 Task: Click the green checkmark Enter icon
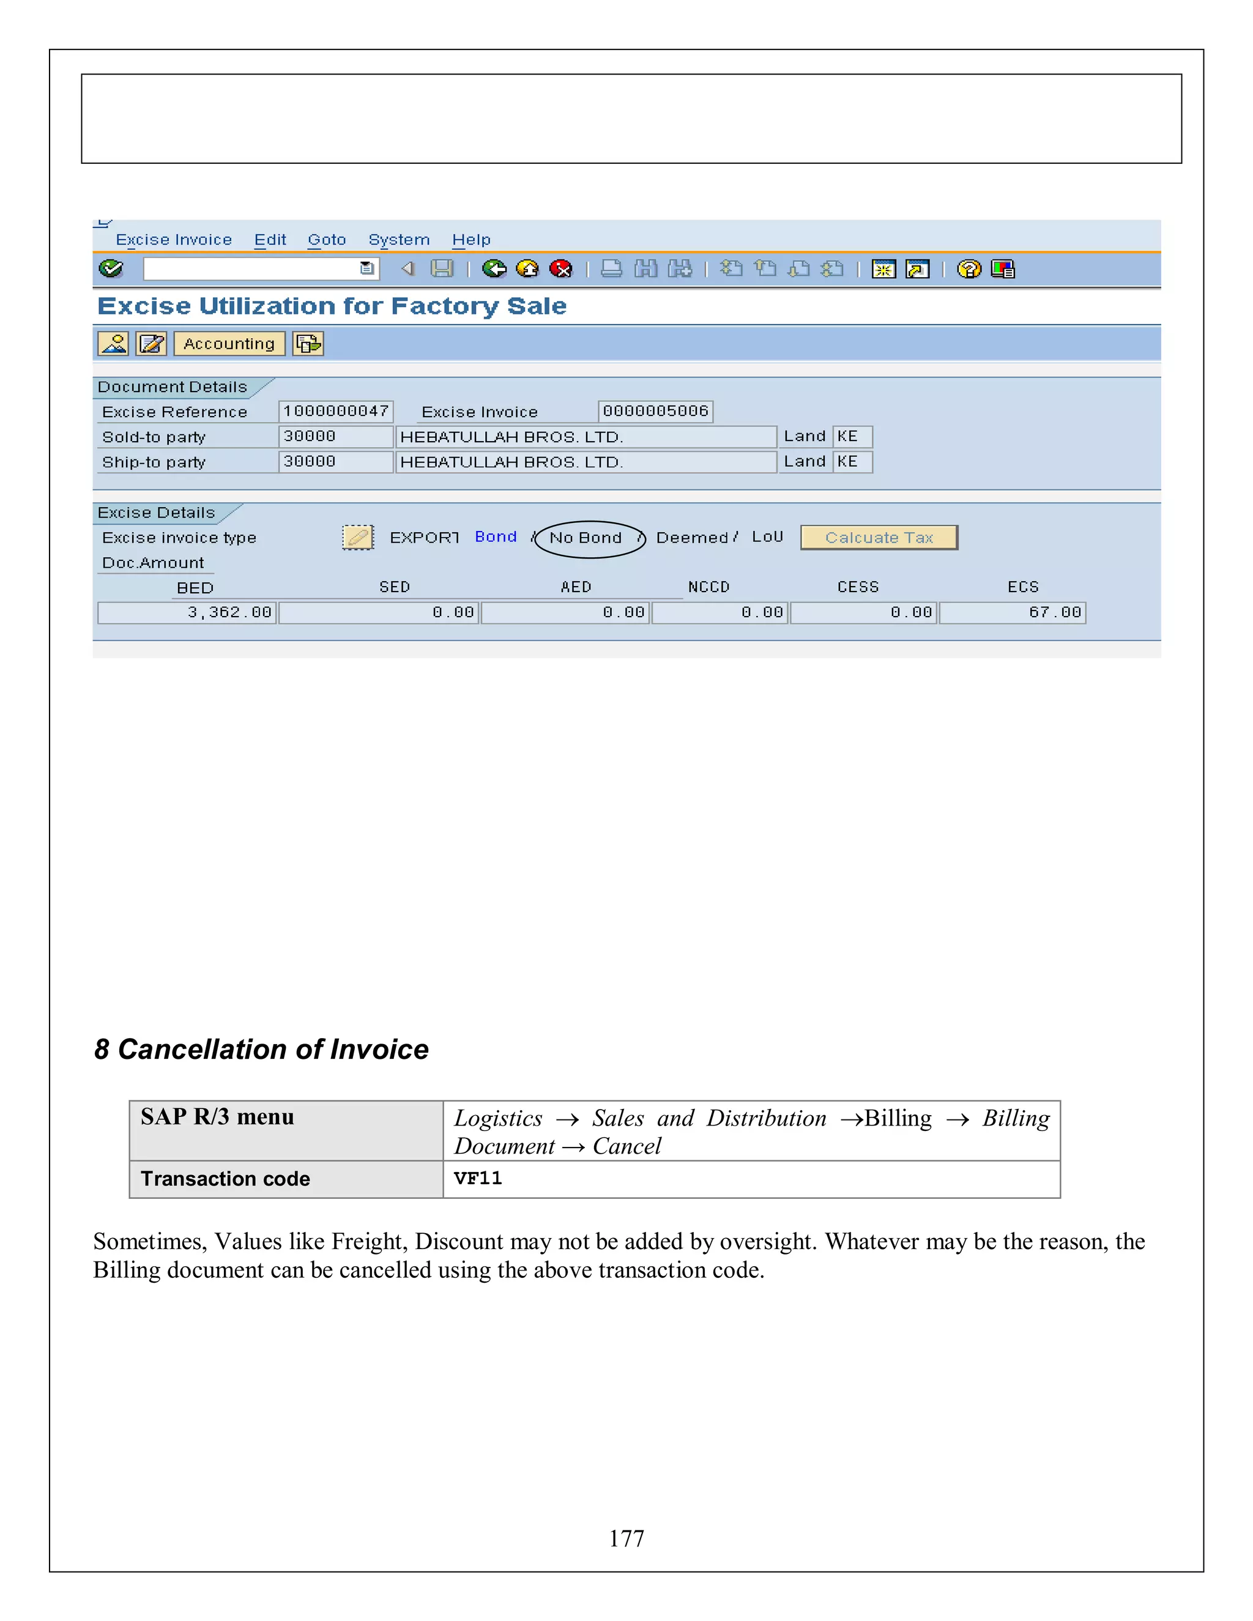coord(111,269)
